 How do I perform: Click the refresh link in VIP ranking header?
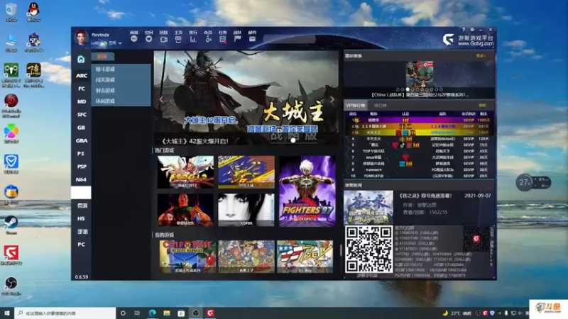(482, 105)
